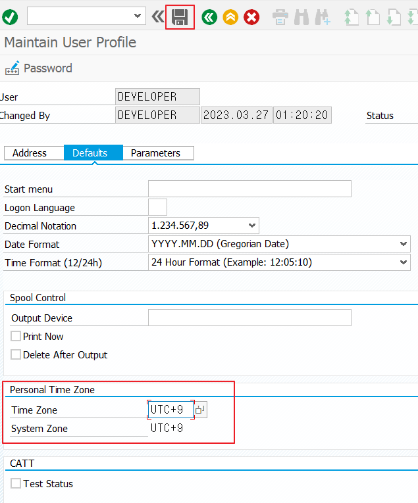Screen dimensions: 418x503
Task: Expand the Date Format dropdown
Action: pyautogui.click(x=404, y=244)
